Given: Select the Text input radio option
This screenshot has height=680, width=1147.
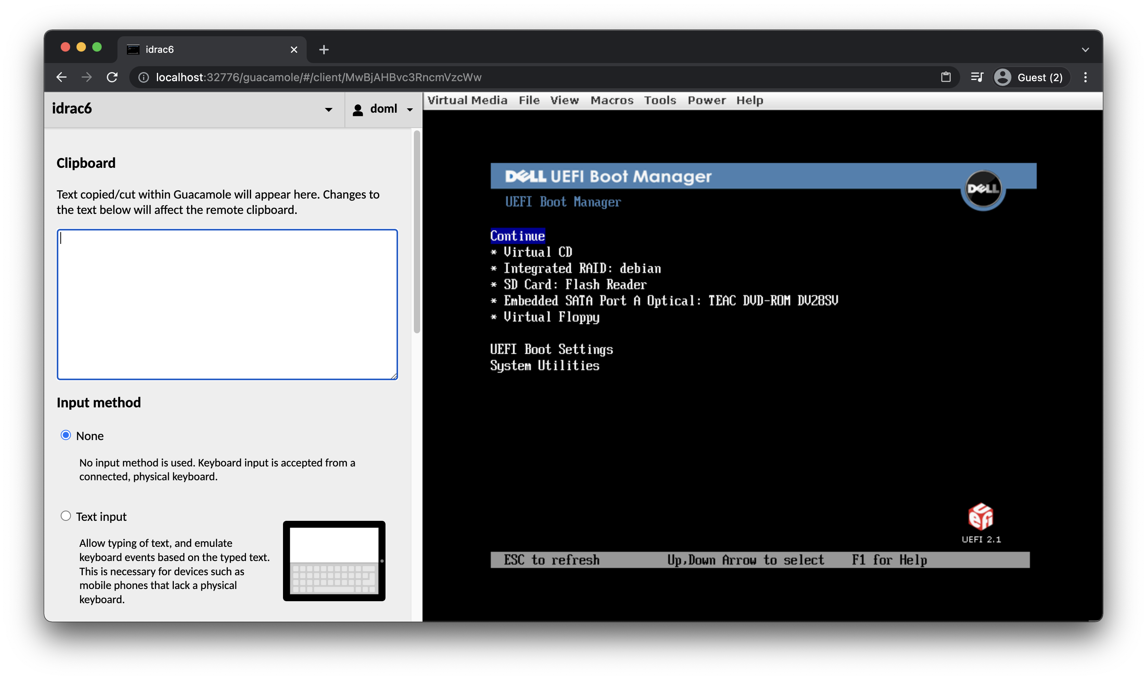Looking at the screenshot, I should [66, 516].
